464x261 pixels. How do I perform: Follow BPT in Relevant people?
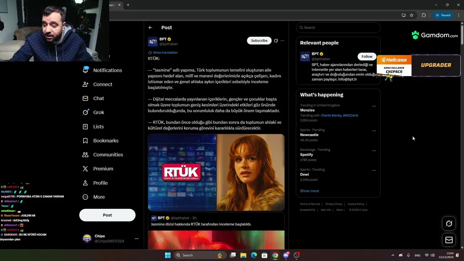(367, 57)
